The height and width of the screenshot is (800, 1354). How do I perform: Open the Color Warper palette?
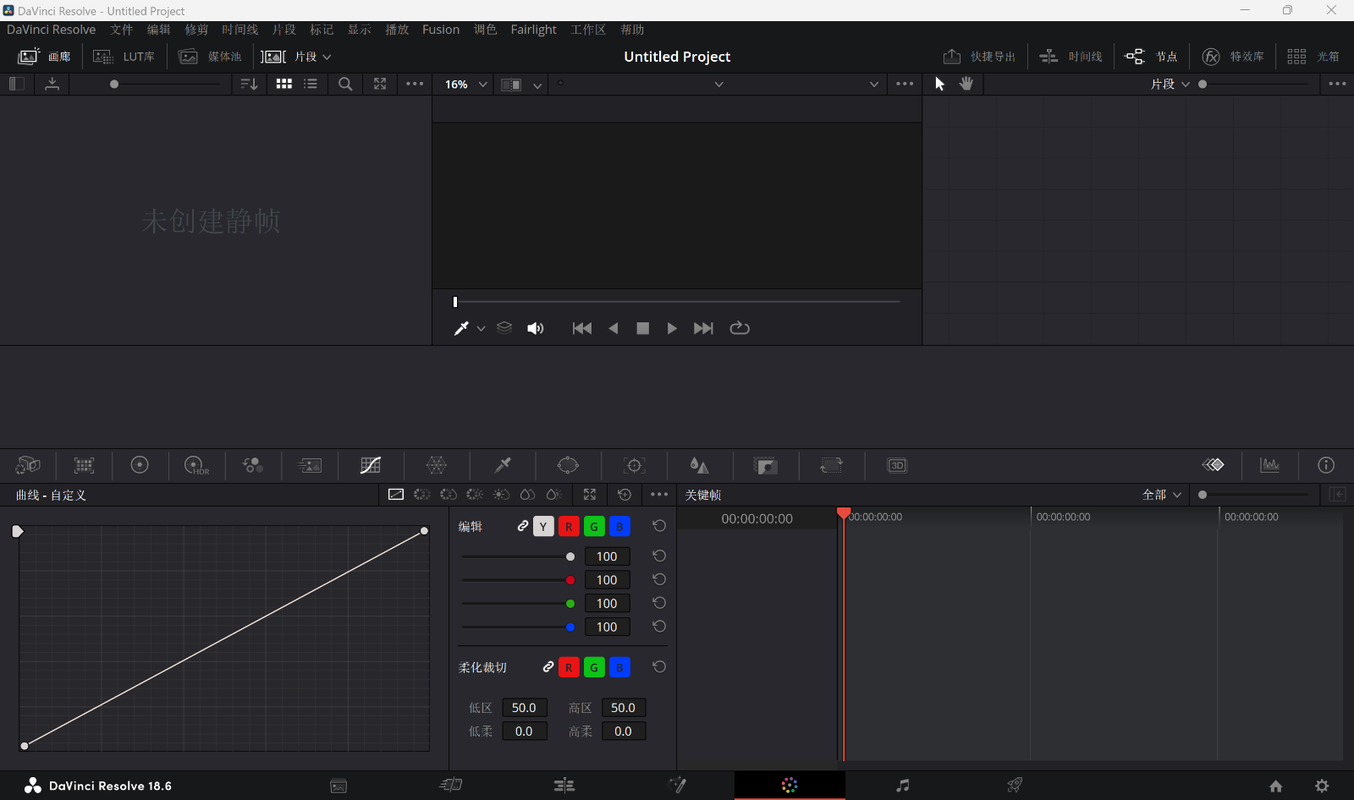(x=437, y=465)
